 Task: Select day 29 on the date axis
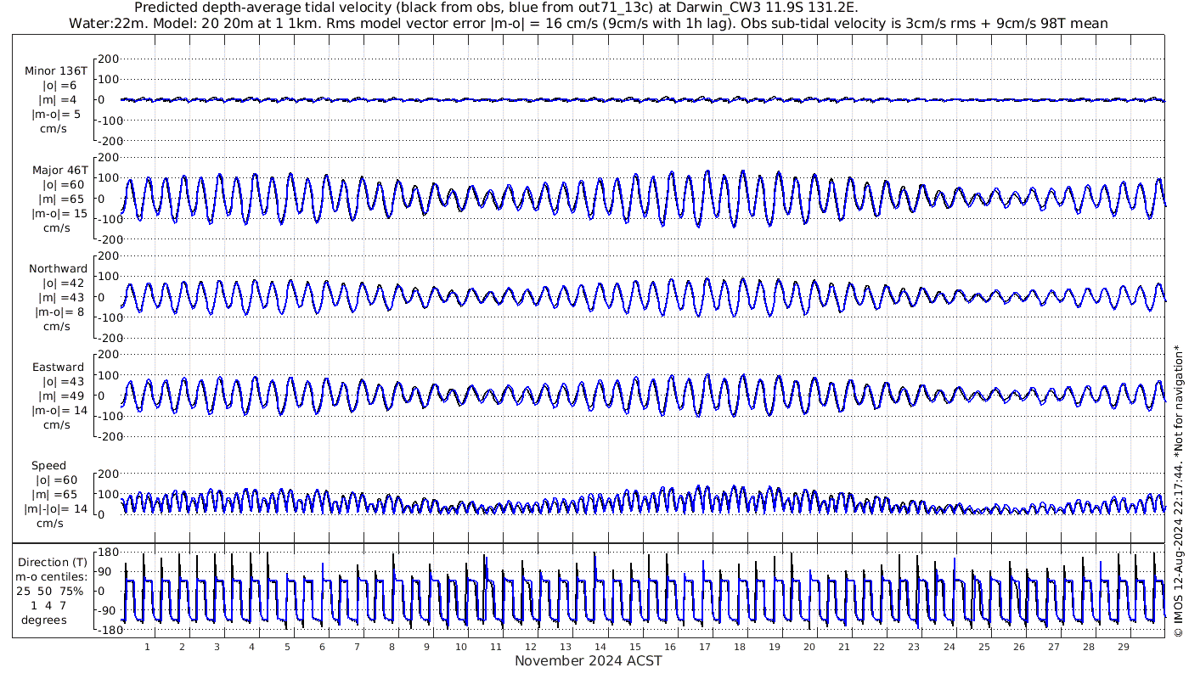tap(1123, 647)
